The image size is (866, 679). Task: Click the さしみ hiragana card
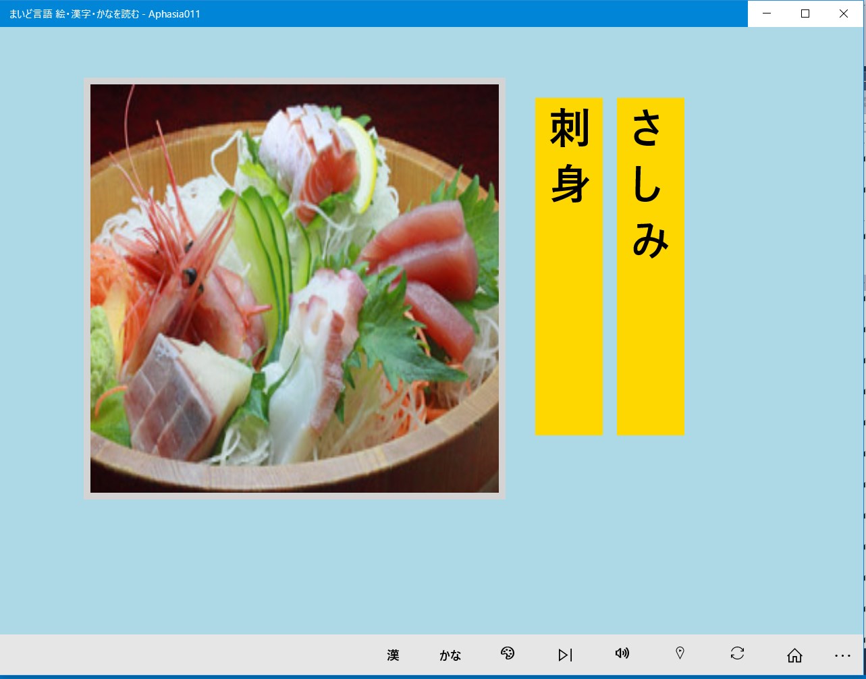click(651, 267)
